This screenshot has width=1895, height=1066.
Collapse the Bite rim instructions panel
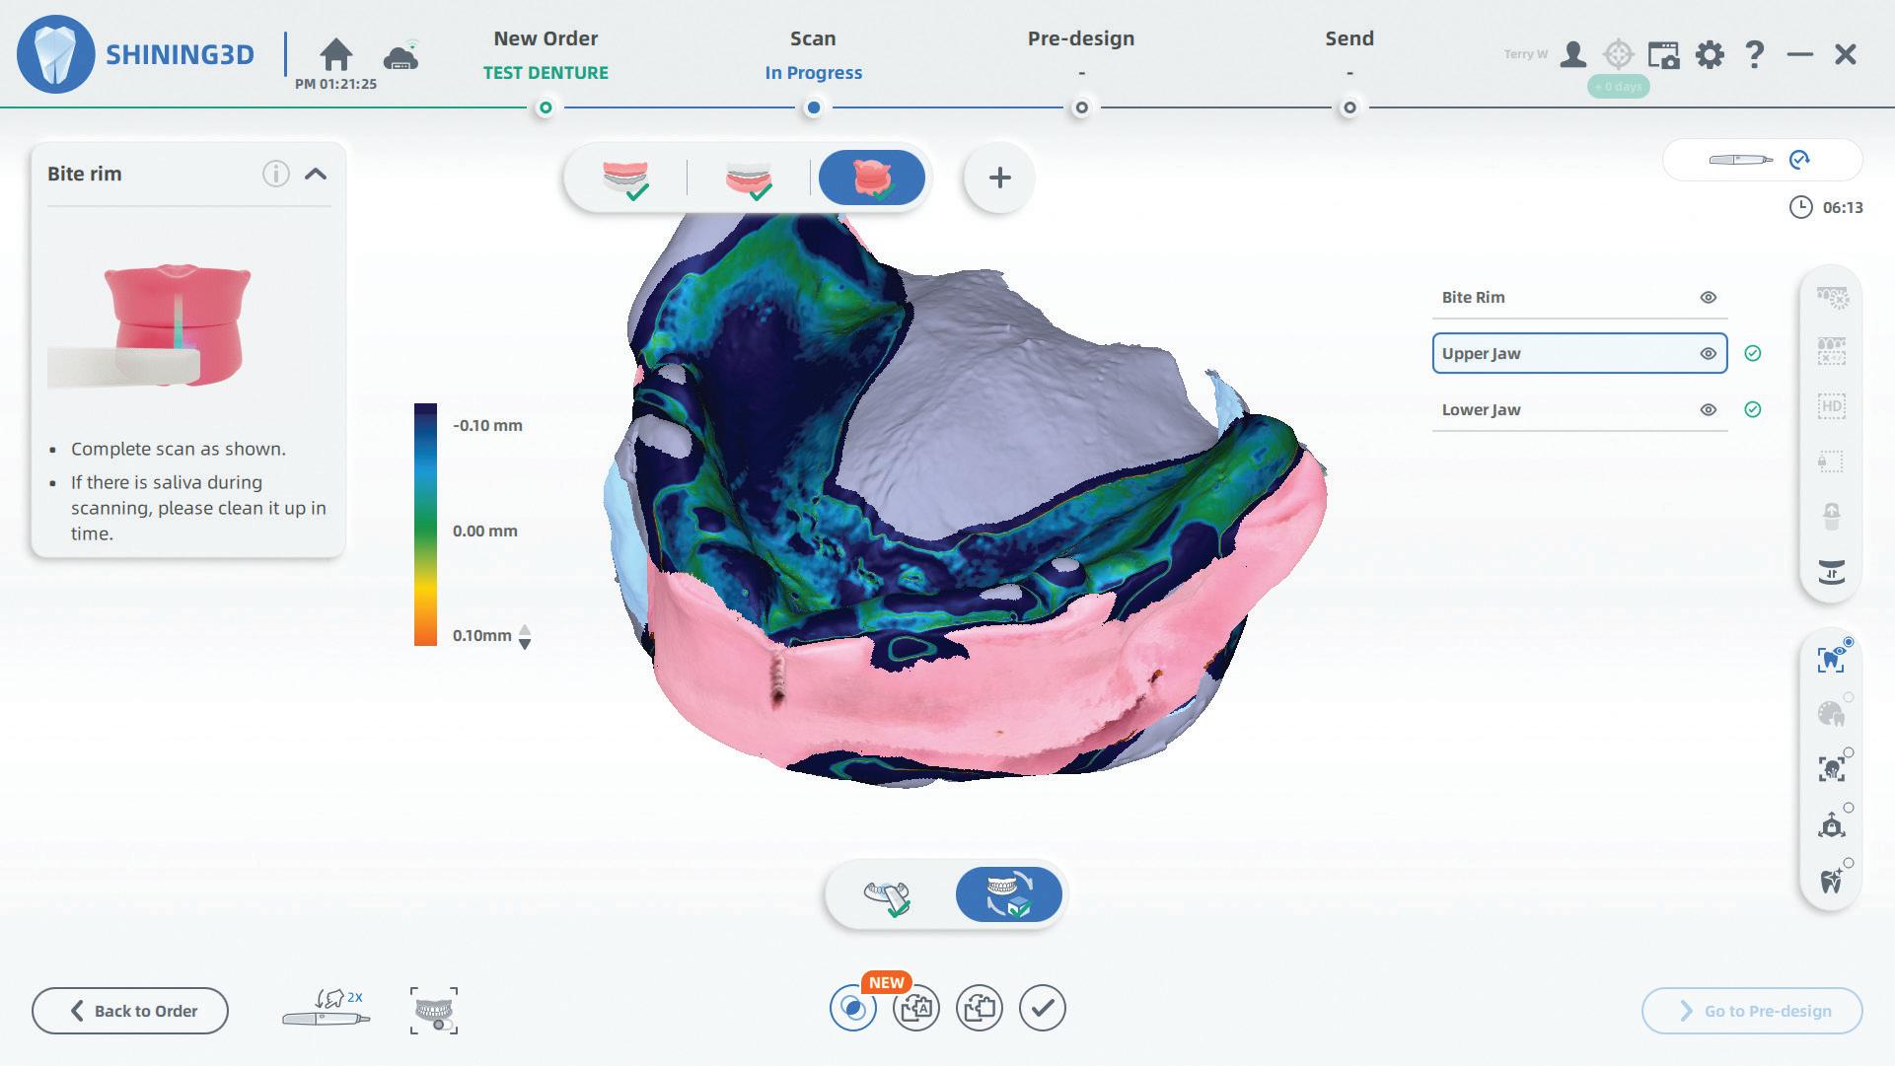316,175
